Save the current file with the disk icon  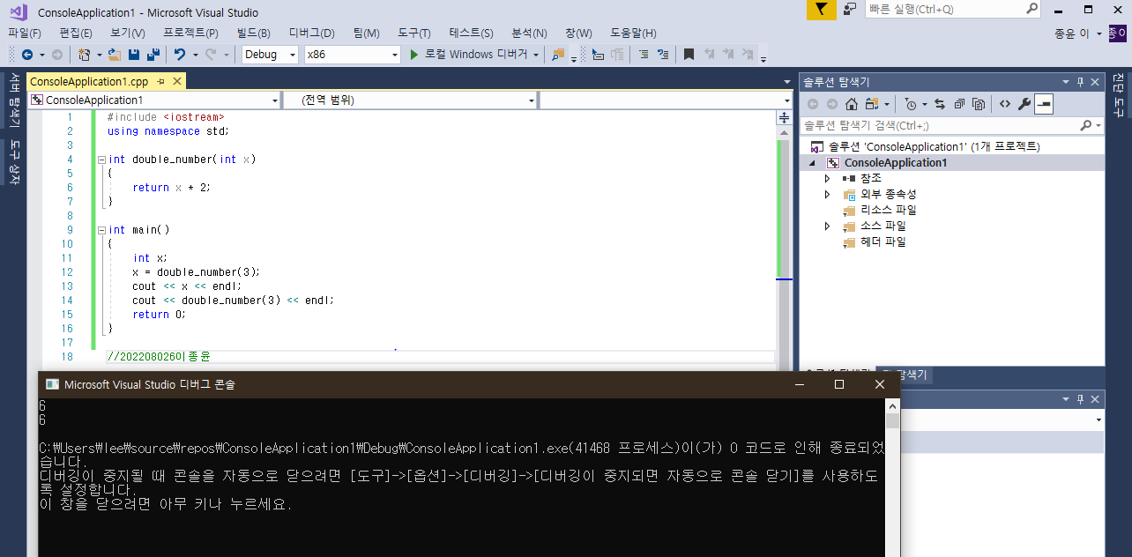coord(135,55)
